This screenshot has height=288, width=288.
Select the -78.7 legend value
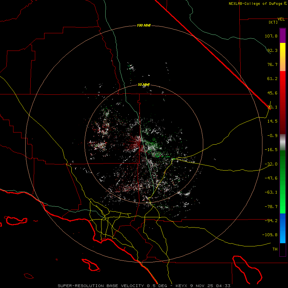(271, 207)
